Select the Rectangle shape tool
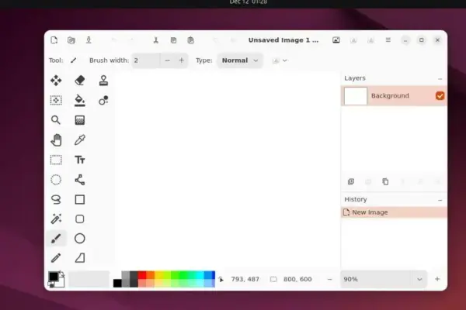Screen dimensions: 466x310 pos(80,200)
